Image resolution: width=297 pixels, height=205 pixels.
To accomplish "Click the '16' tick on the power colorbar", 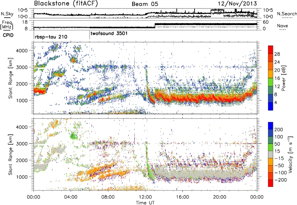I will tap(277, 78).
